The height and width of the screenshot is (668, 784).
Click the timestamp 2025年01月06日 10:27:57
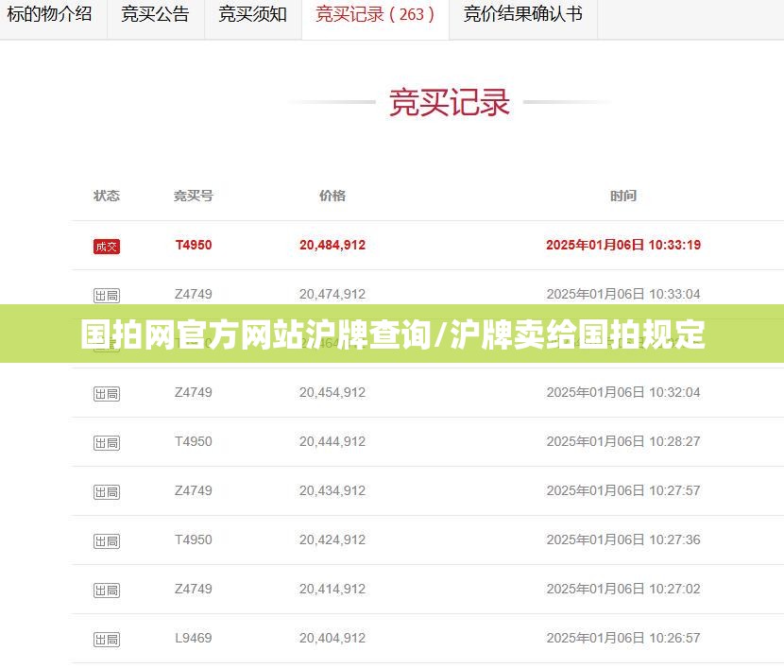pos(623,490)
